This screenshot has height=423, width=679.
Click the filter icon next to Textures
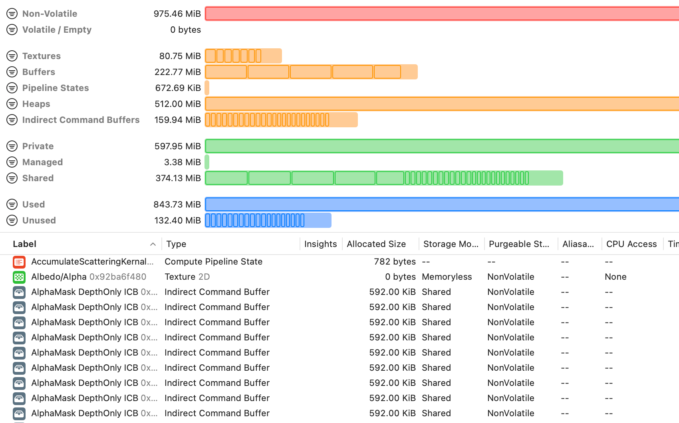coord(12,56)
